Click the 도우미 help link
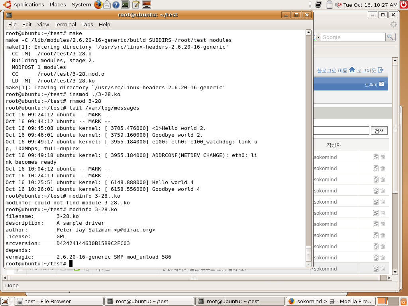Screen dimensions: 408x306 [x=371, y=85]
